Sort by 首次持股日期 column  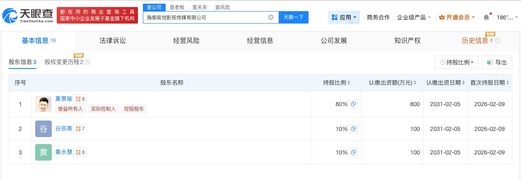click(490, 83)
